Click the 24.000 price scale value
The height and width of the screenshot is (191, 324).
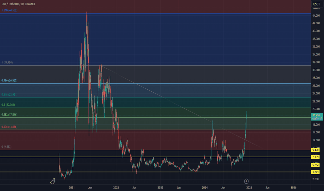316,93
